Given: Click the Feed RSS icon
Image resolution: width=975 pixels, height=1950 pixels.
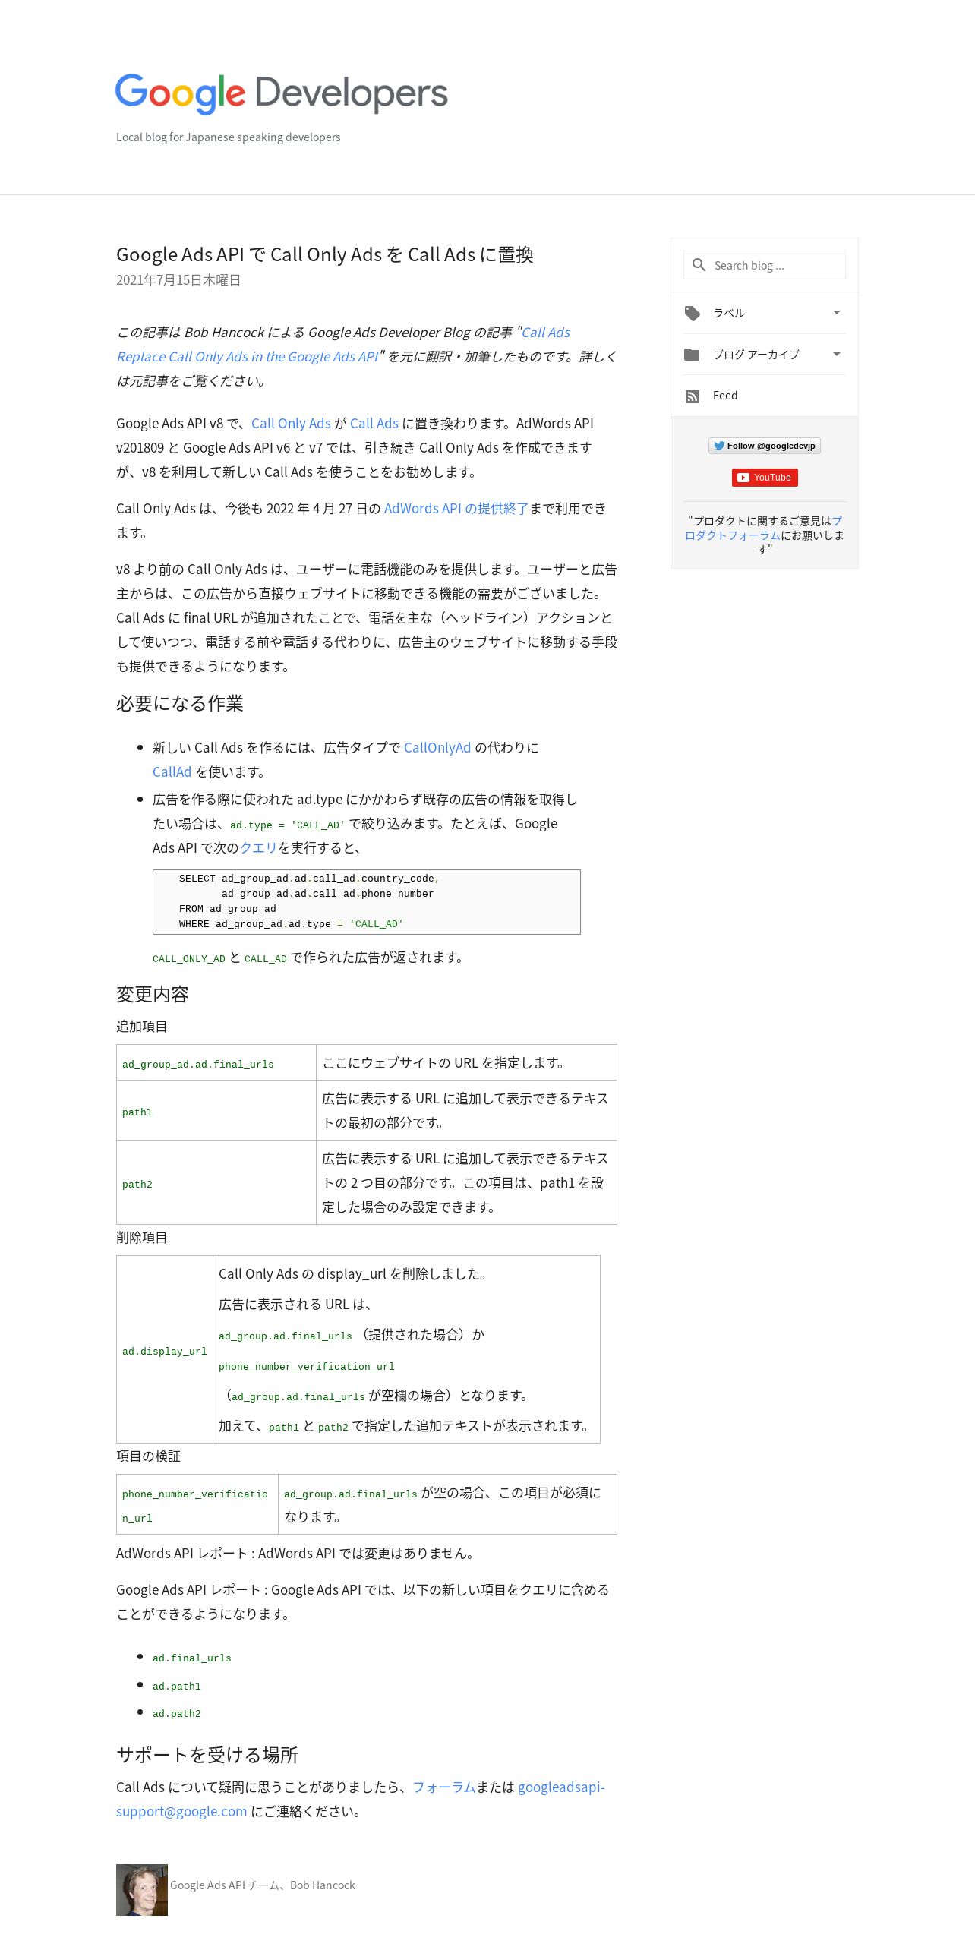Looking at the screenshot, I should (x=692, y=396).
